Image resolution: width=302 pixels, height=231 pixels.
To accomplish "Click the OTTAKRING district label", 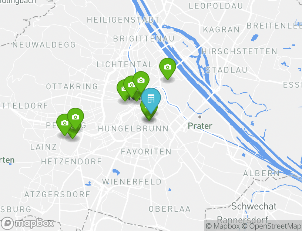I will tap(72, 87).
